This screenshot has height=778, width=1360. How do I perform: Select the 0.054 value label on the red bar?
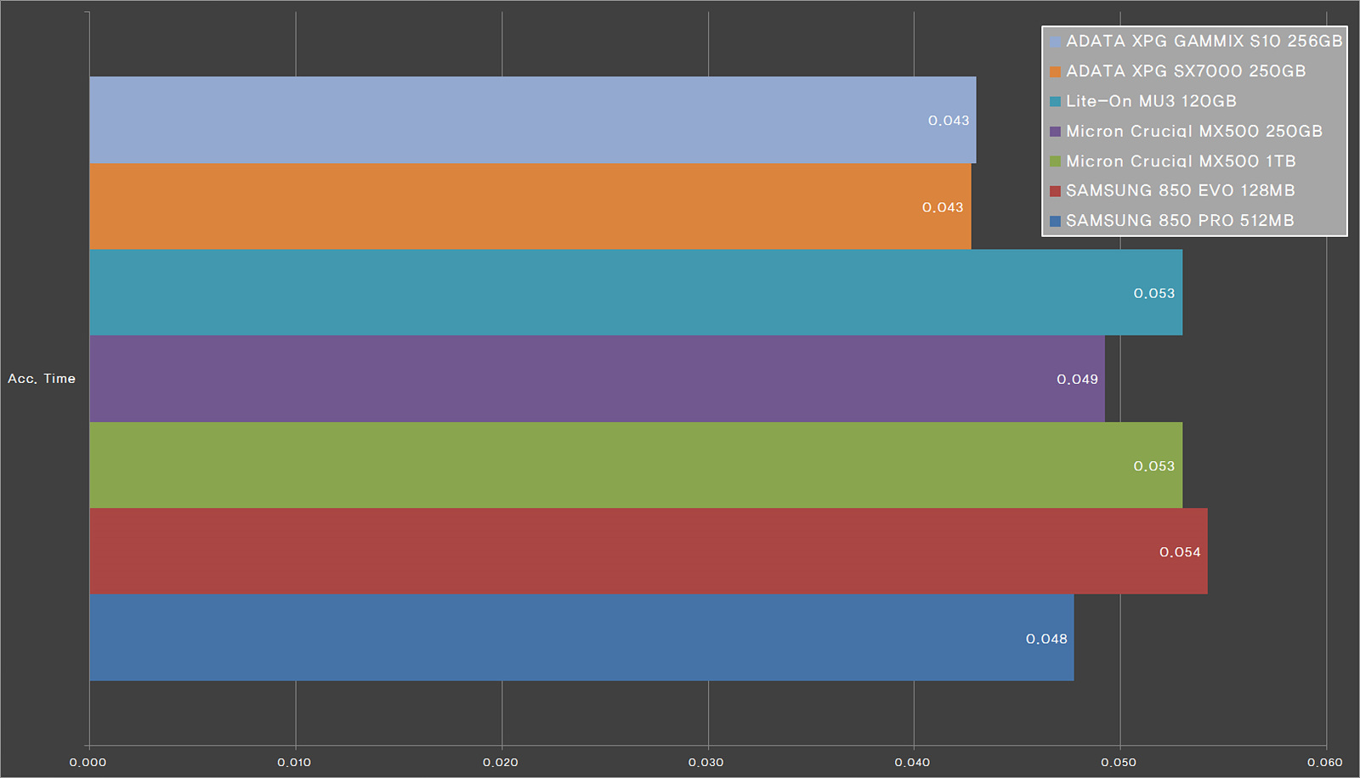pos(1181,551)
